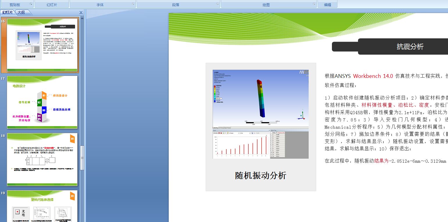Click the Slides (幻灯片) ribbon group label

tap(52, 4)
